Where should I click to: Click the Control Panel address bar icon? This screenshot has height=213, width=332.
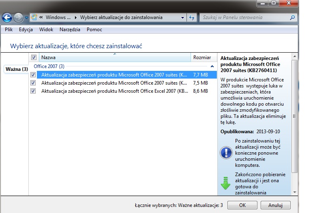click(x=34, y=17)
